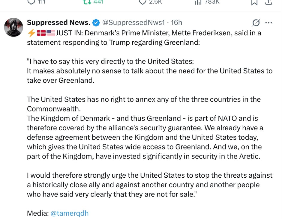Visit the @SuppressedNws1 profile handle

pos(133,22)
